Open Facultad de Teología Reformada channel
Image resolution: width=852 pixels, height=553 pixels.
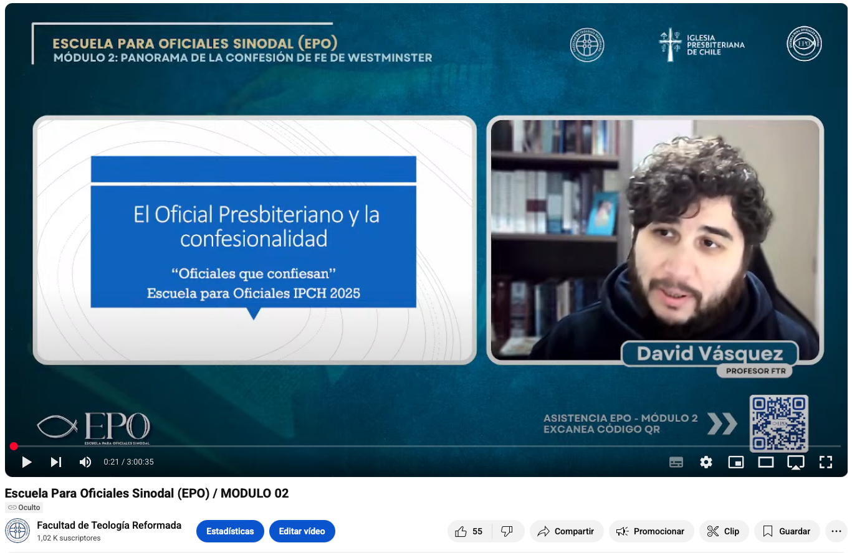[x=109, y=525]
